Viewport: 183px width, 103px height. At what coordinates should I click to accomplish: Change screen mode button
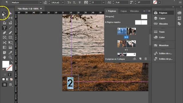[11, 85]
